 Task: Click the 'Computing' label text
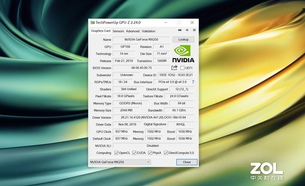[104, 153]
